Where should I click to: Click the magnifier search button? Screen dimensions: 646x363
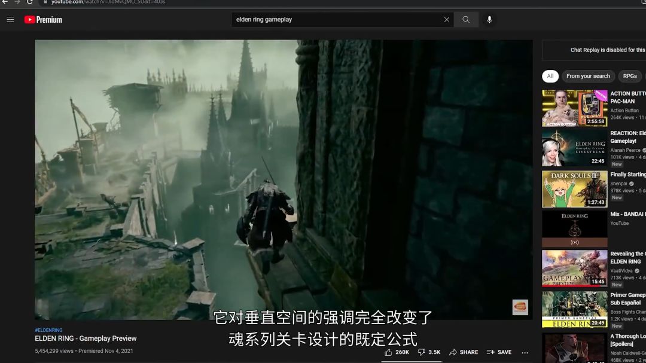(466, 19)
